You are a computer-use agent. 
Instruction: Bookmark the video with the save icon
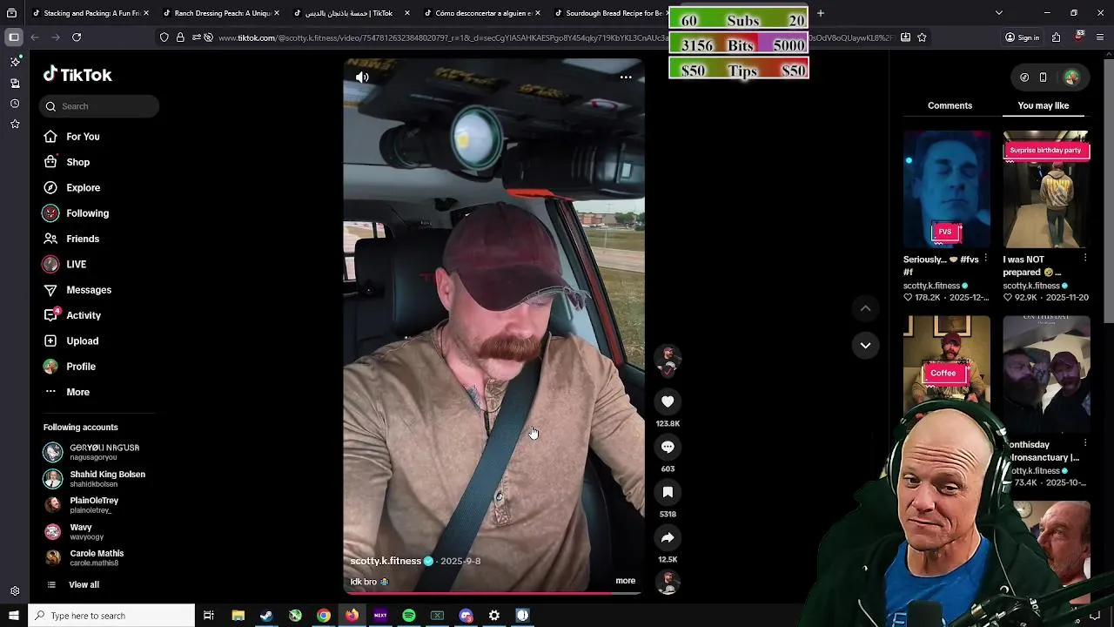668,492
